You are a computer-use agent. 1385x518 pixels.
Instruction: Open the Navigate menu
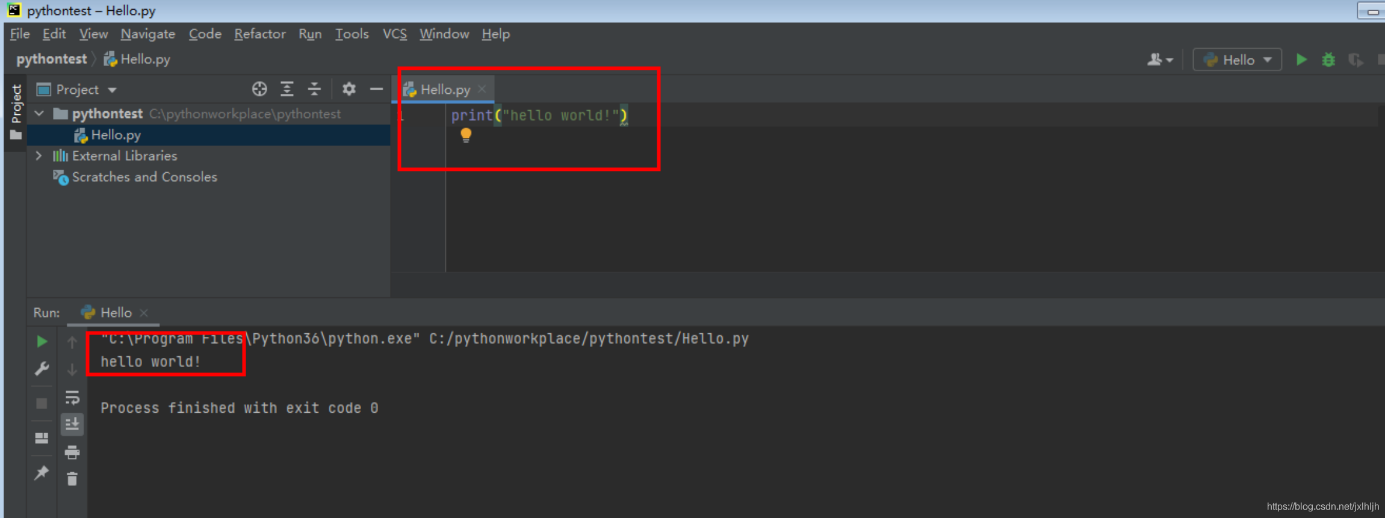[x=147, y=34]
